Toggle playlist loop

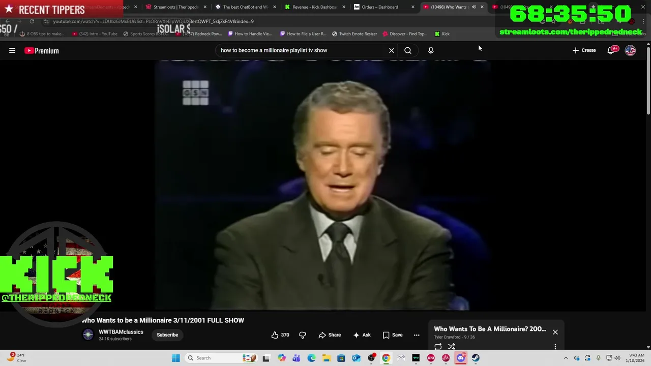pos(438,347)
